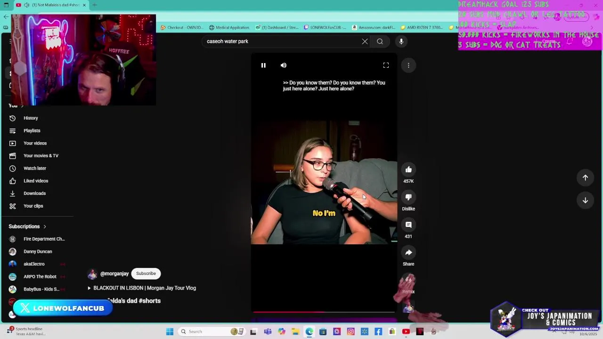Click the short's video frame
This screenshot has height=339, width=603.
pos(324,182)
